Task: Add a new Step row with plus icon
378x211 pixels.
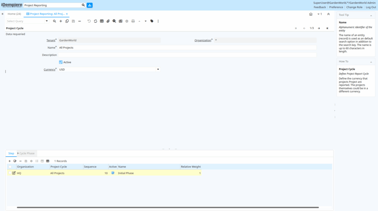Action: tap(10, 161)
